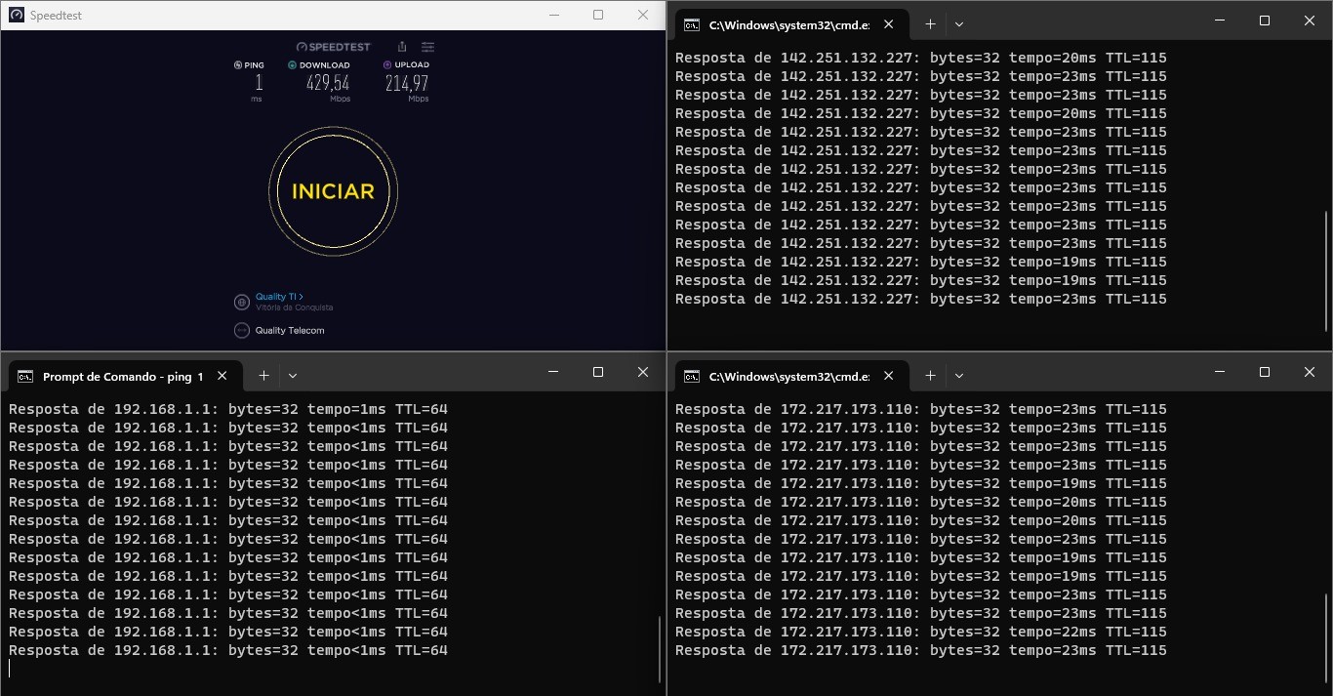The image size is (1333, 696).
Task: Click the download icon next to DOWNLOAD
Action: click(292, 65)
